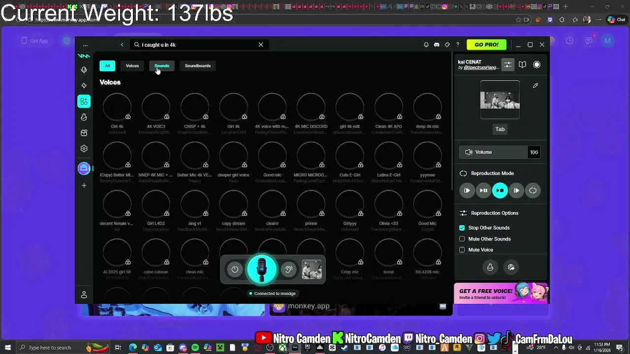Click the flask button at panel bottom

(490, 267)
